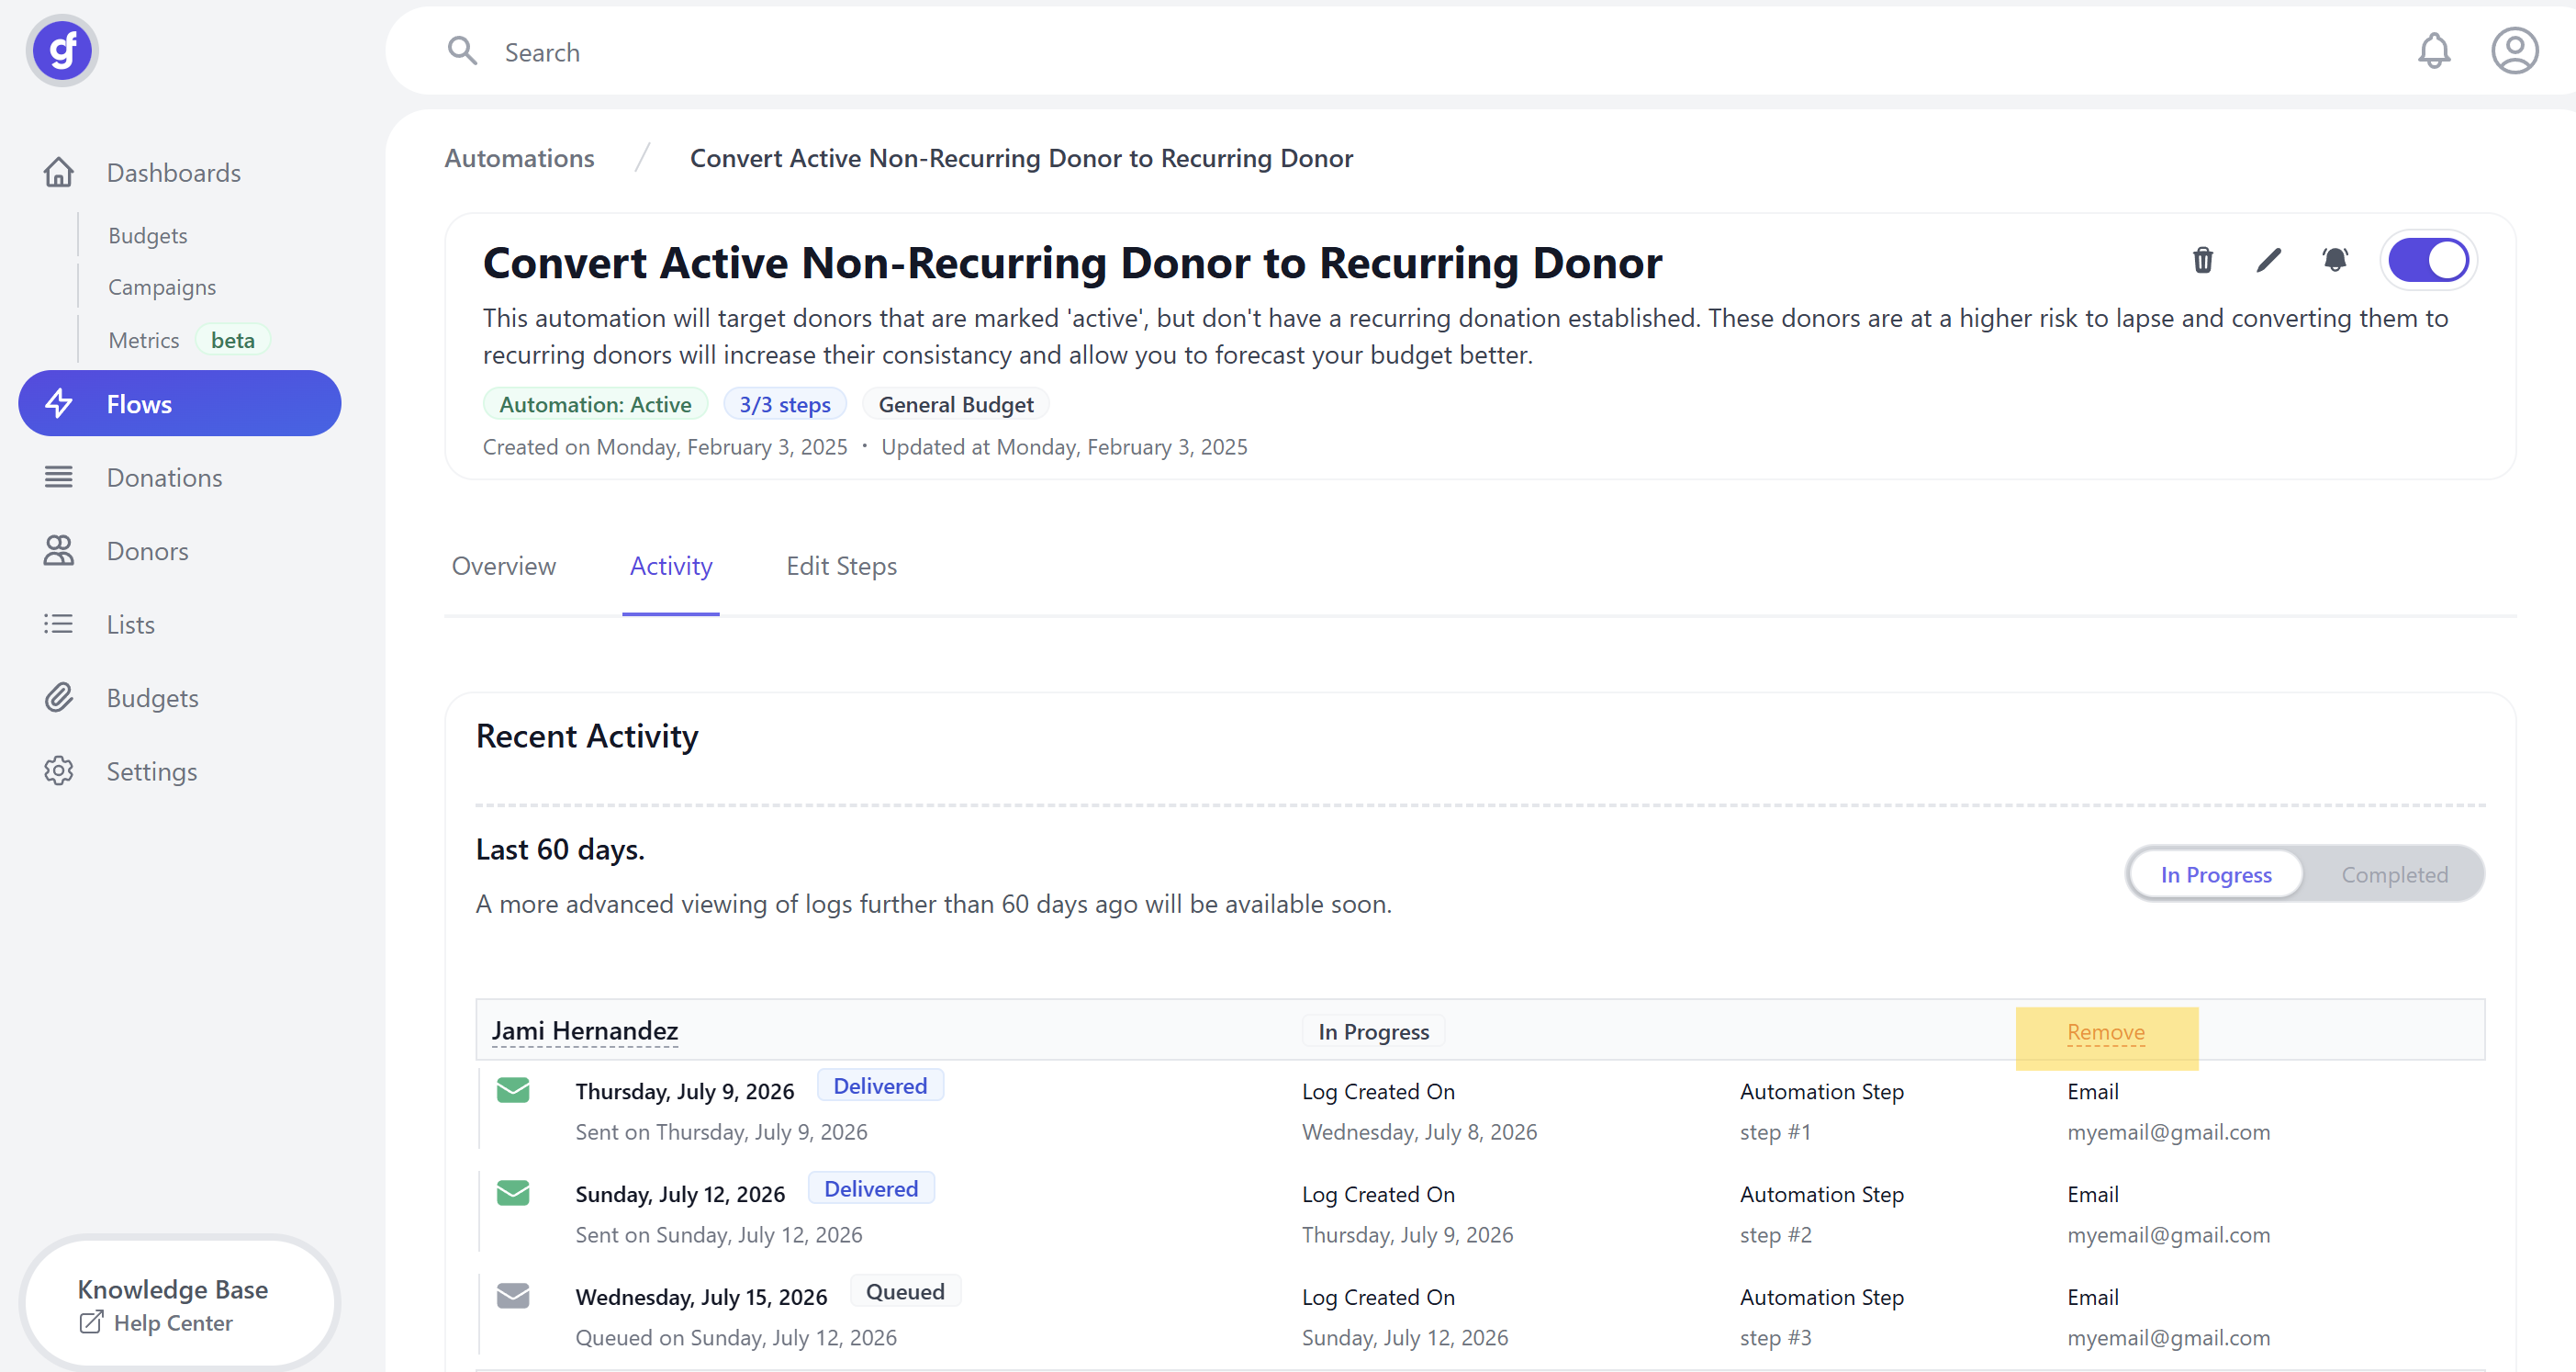This screenshot has width=2576, height=1372.
Task: Click the envelope icon for July 12 email
Action: (513, 1193)
